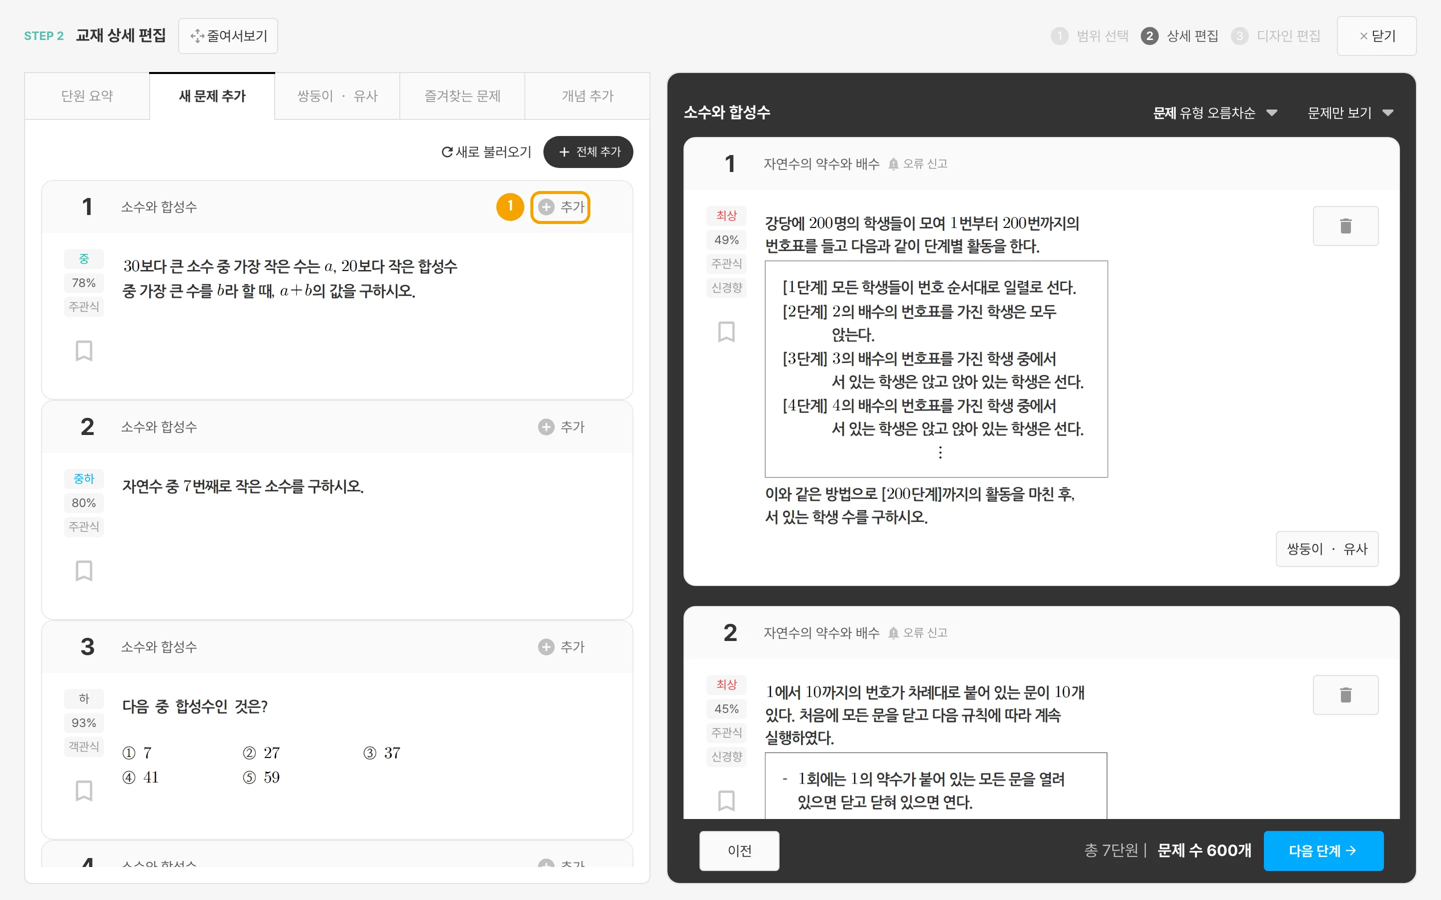Close the editor with 닫기 button
The image size is (1441, 900).
1376,35
